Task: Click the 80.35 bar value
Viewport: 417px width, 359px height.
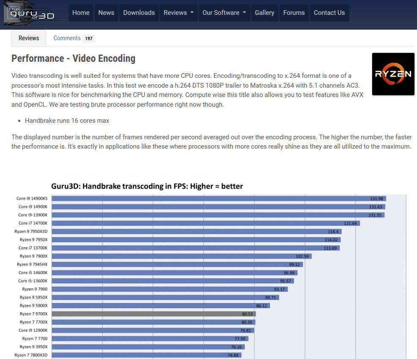Action: tap(247, 323)
